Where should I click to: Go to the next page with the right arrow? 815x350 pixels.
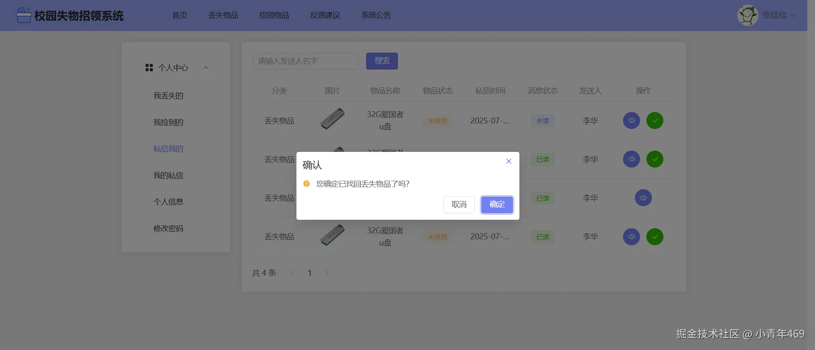[327, 273]
